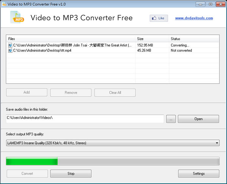This screenshot has width=227, height=184.
Task: Click the Status column header
Action: (x=194, y=39)
